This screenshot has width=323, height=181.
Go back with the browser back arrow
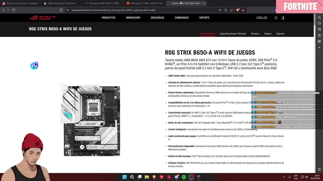(4, 10)
